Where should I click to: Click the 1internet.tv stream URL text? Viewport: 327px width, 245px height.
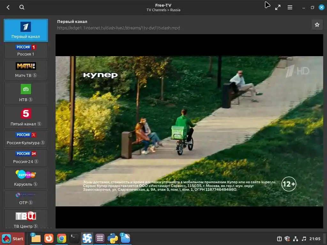[118, 28]
